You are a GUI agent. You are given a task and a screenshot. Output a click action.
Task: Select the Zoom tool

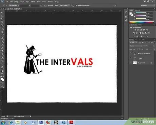pyautogui.click(x=2, y=74)
